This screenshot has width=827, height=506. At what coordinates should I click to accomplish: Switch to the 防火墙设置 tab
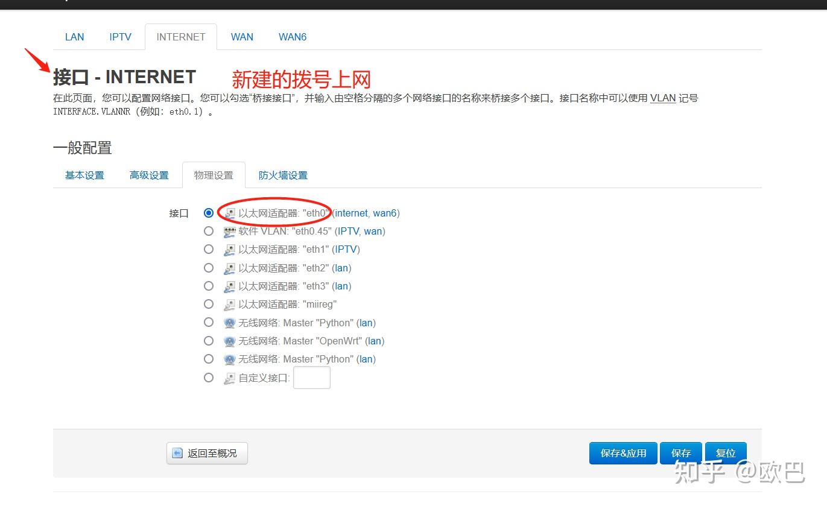282,175
